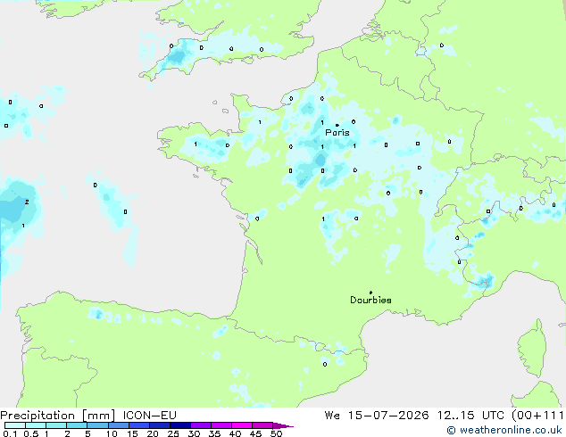Click the ICON-EU model name

pos(149,416)
